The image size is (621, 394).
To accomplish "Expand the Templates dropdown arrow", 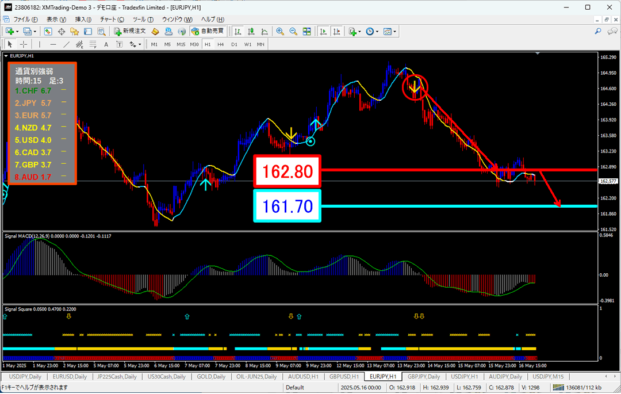I will 395,32.
